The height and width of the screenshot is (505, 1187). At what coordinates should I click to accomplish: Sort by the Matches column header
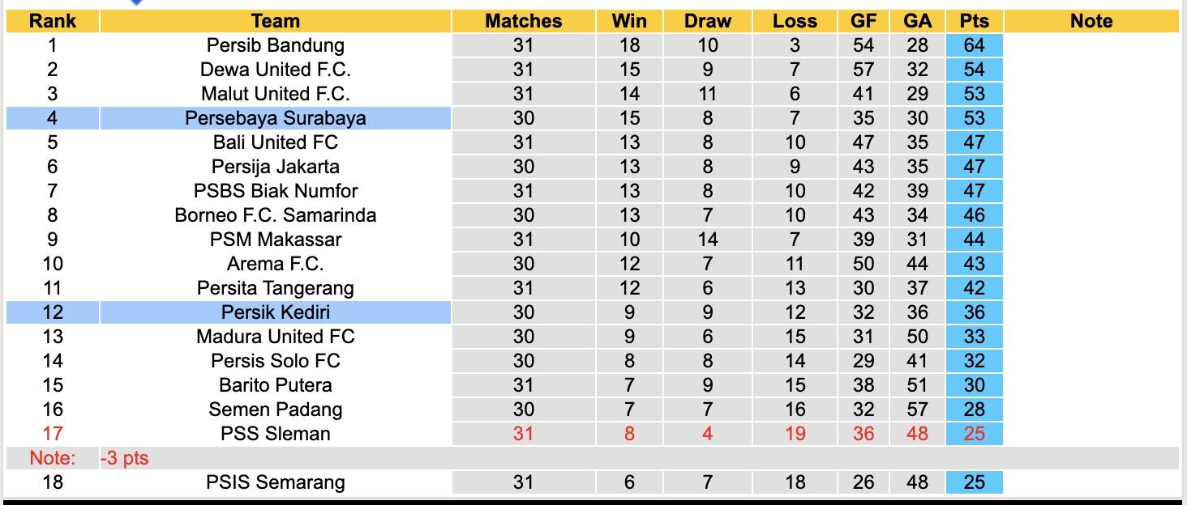click(523, 21)
